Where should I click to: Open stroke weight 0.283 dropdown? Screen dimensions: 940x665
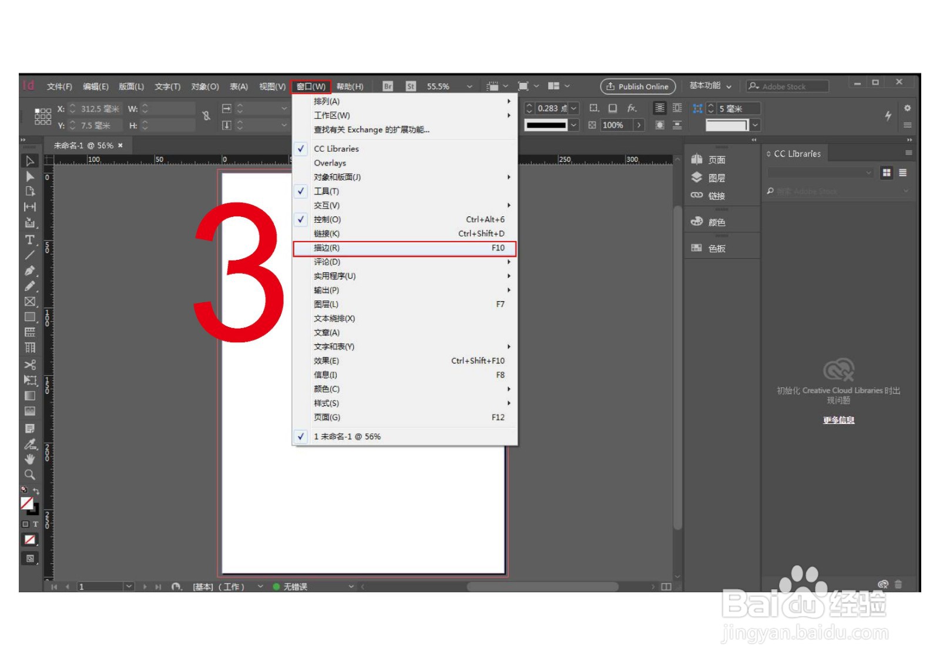pos(573,108)
